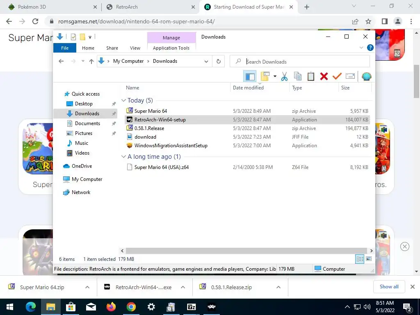Viewport: 420px width, 315px height.
Task: Select the Application Tools tab
Action: [171, 48]
